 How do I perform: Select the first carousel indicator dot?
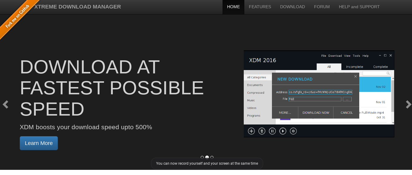pos(202,157)
